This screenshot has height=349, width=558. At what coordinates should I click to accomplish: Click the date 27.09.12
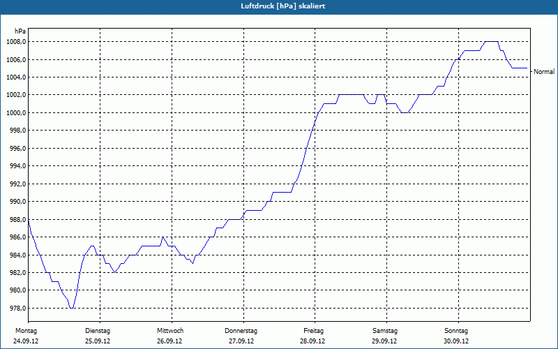241,341
